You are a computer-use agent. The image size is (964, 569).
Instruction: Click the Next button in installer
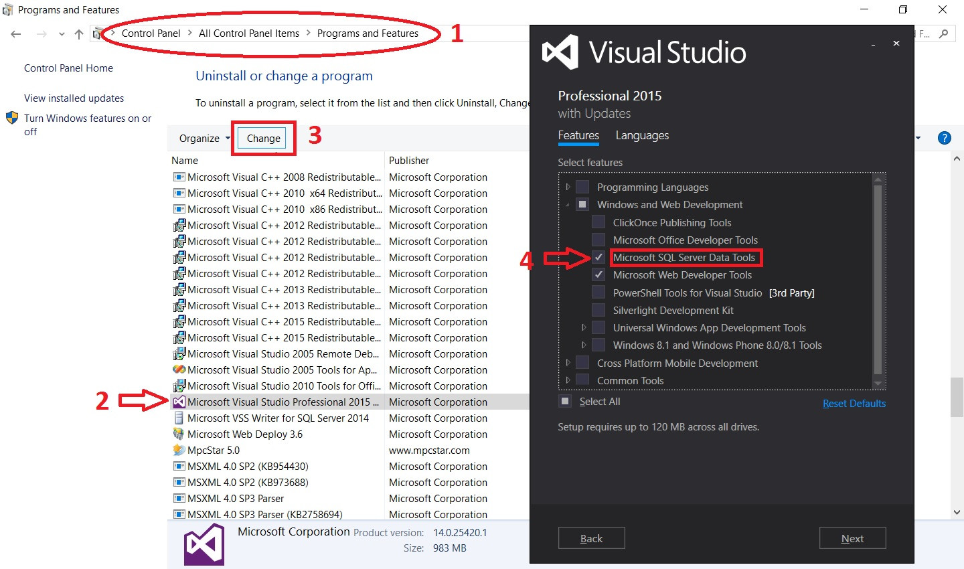852,538
